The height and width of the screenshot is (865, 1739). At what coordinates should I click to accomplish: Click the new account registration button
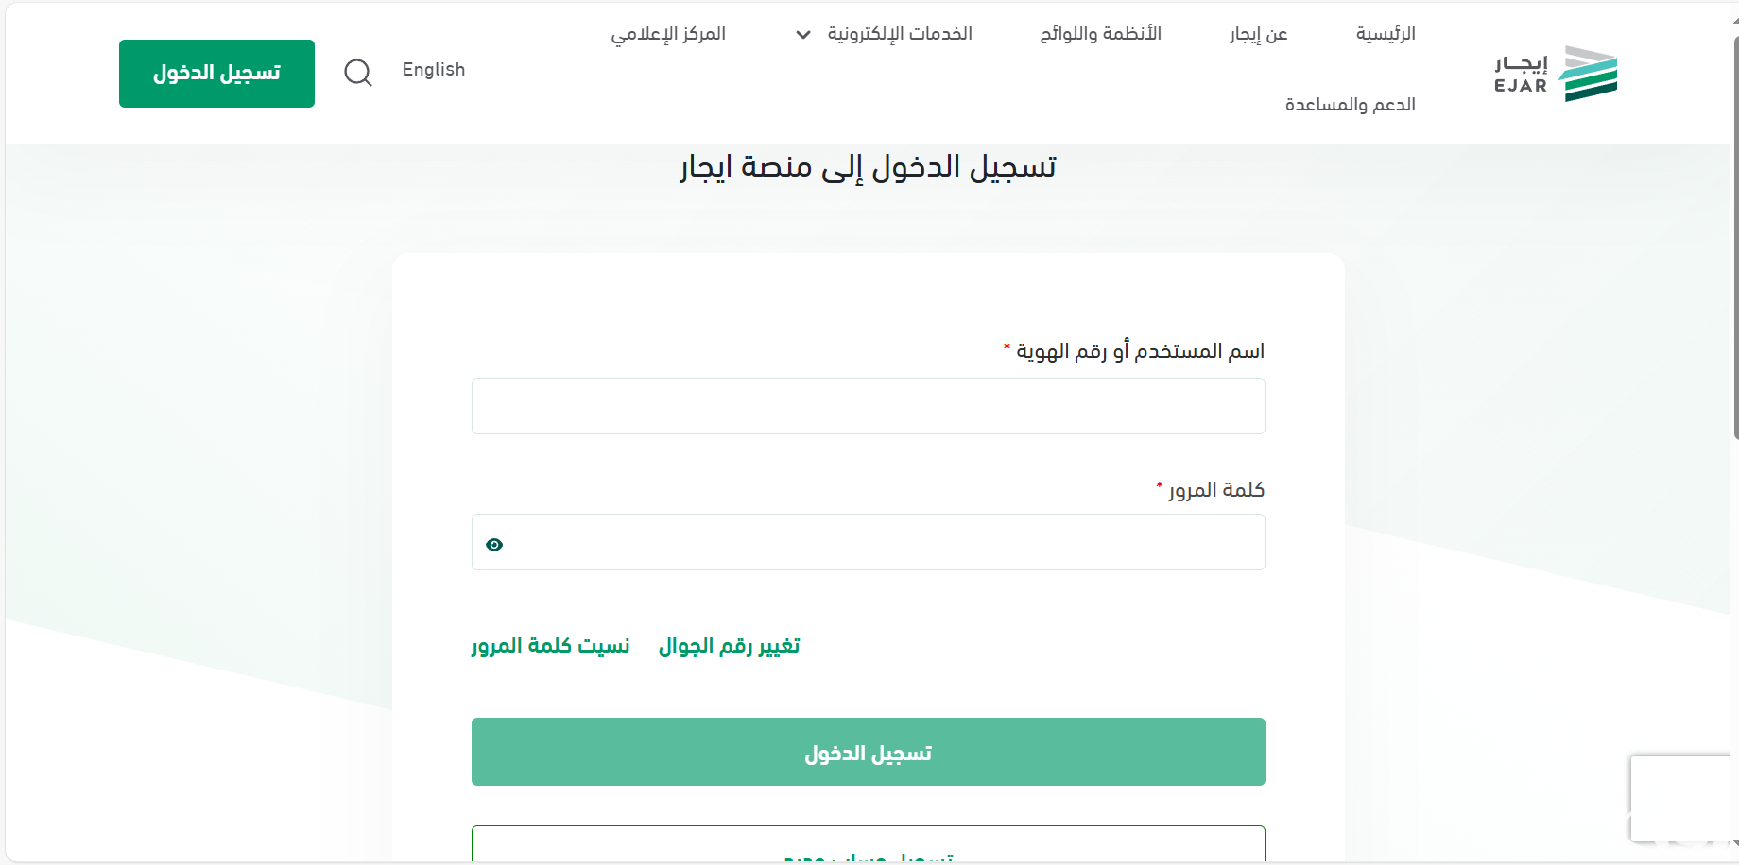point(869,844)
